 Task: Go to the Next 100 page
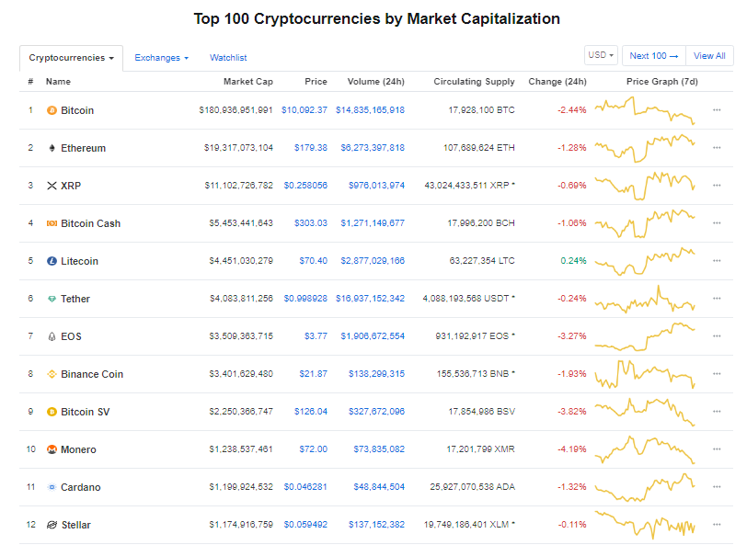pos(653,56)
